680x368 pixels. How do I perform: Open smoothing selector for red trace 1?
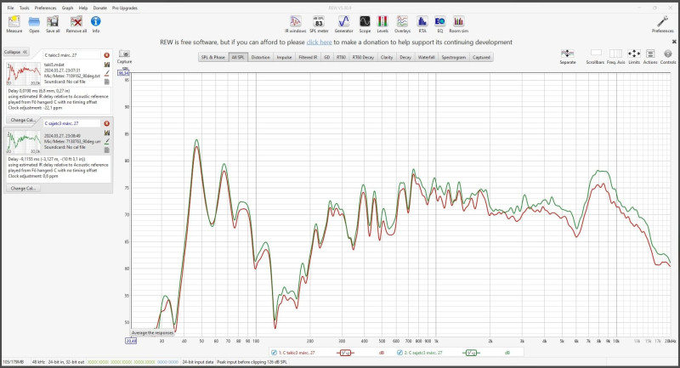[x=345, y=353]
